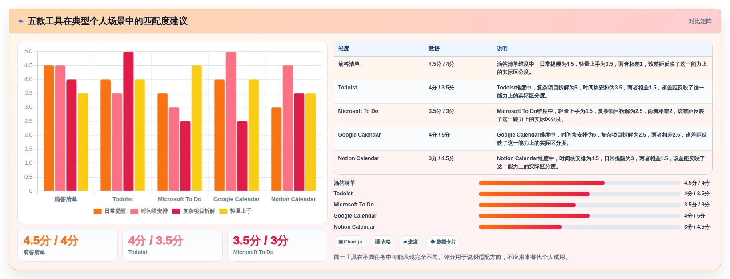
Task: Open the Microsoft To Do score card
Action: (x=277, y=245)
